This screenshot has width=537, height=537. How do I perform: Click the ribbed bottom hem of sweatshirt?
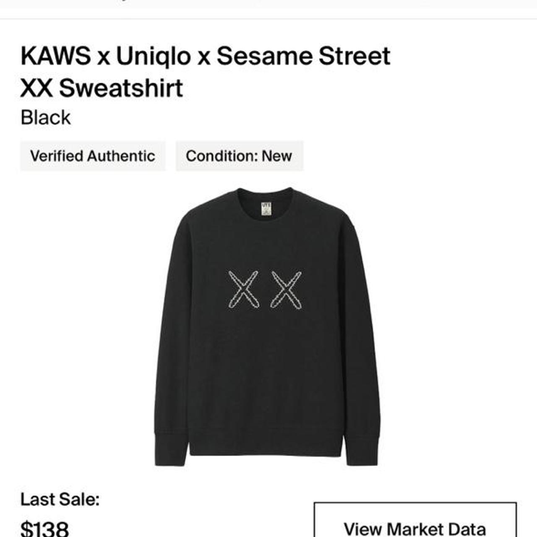coord(266,443)
